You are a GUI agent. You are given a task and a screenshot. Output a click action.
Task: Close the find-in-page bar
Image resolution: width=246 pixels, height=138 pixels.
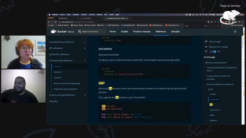click(218, 26)
